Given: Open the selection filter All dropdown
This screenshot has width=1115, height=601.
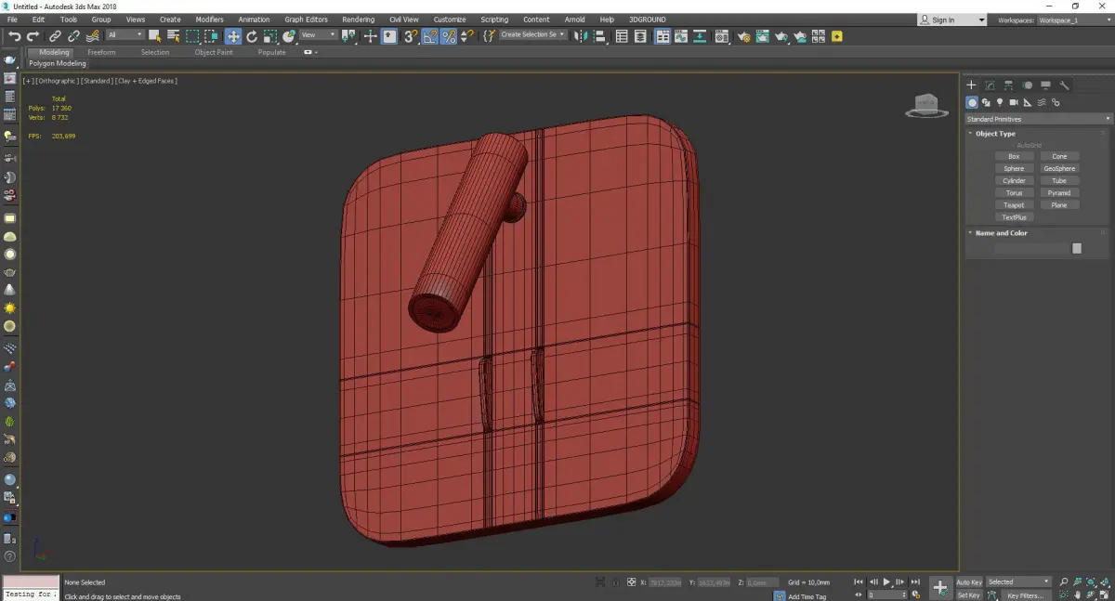Looking at the screenshot, I should (125, 35).
